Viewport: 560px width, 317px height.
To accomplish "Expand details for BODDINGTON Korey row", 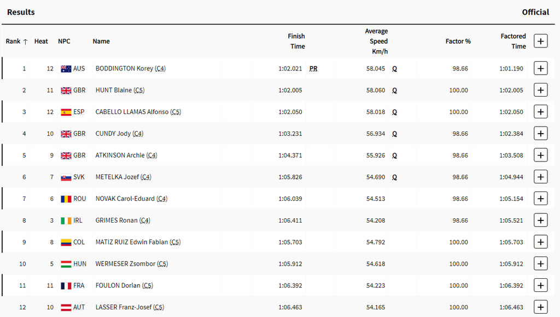I will [x=540, y=68].
